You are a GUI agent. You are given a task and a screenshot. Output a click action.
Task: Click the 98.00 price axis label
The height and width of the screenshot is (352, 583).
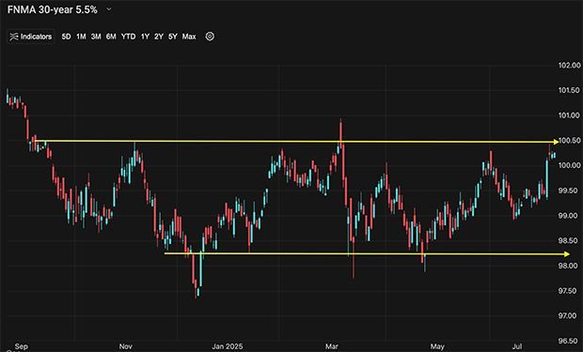point(569,266)
